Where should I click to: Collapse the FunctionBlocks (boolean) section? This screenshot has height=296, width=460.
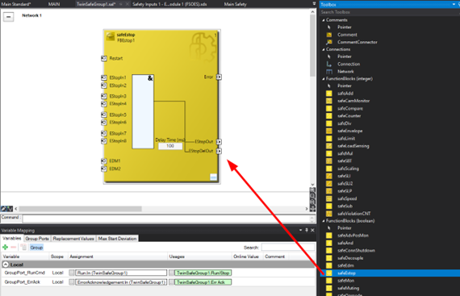324,221
